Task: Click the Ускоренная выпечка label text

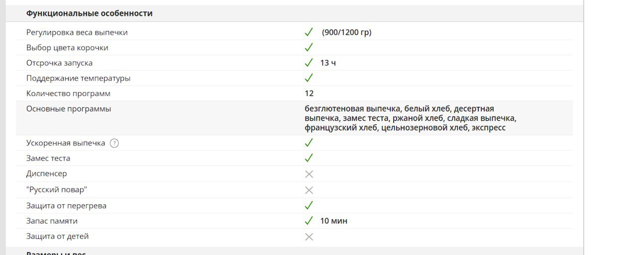Action: coord(66,143)
